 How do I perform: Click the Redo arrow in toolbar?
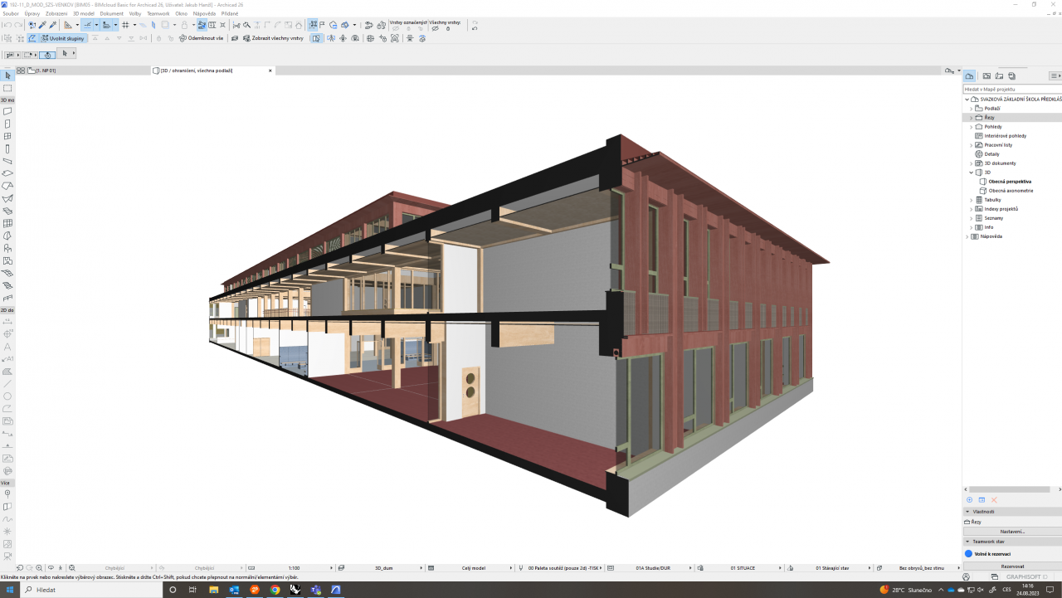(18, 25)
